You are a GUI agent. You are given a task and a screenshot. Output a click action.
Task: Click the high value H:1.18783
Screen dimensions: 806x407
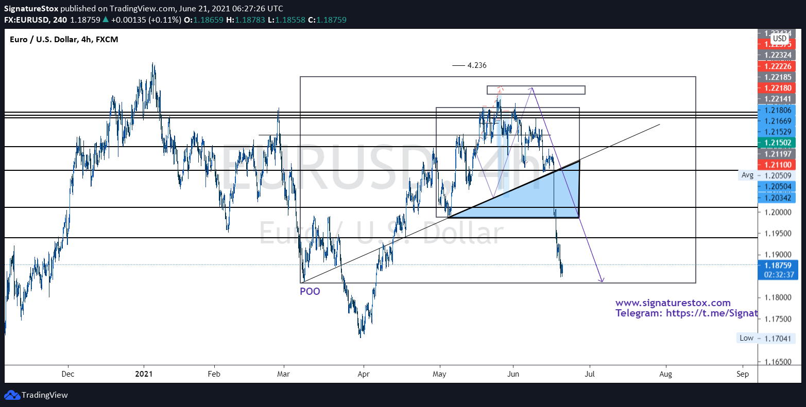tap(245, 20)
